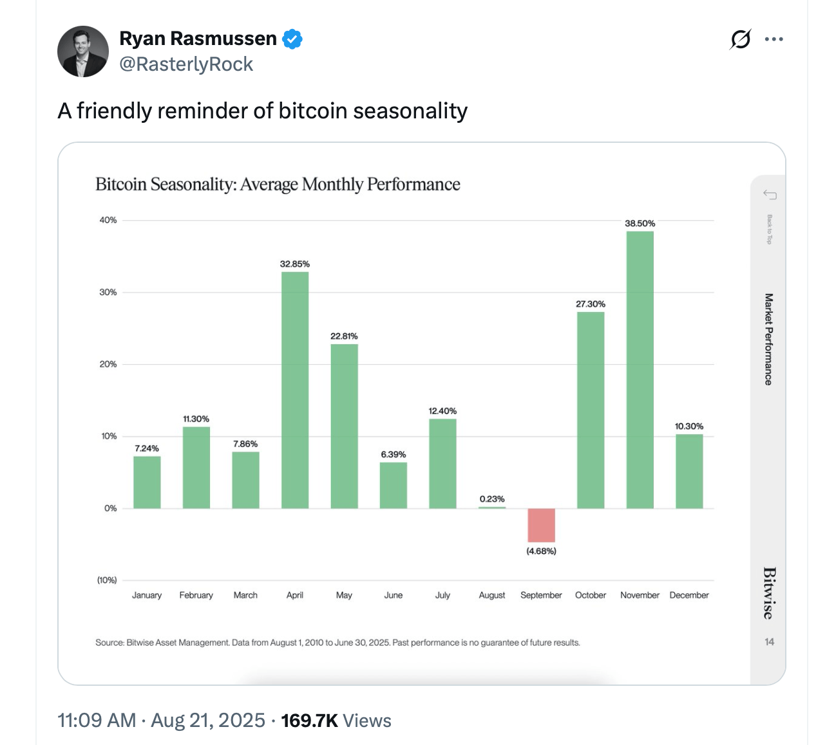This screenshot has height=745, width=836.
Task: Select the red September (4.68%) bar
Action: 541,524
